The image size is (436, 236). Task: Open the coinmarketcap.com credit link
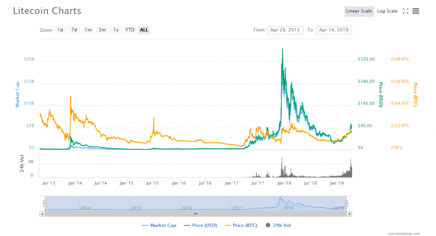[404, 234]
